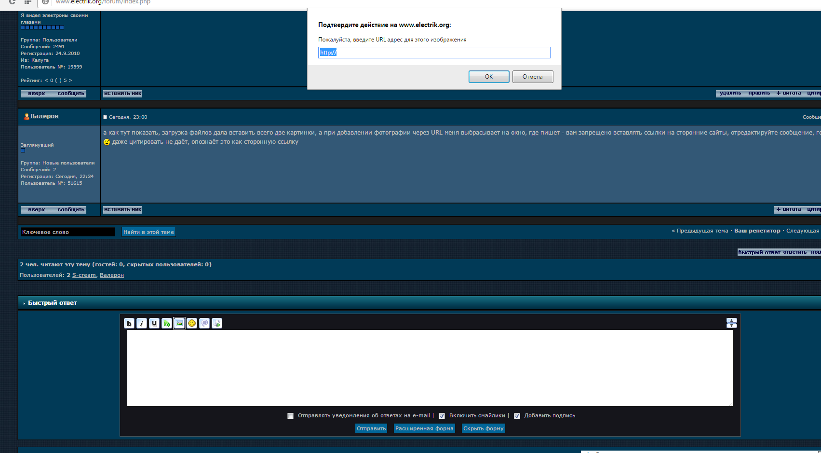Click быстрый ответ button above readers bar
This screenshot has height=453, width=821.
coord(759,252)
